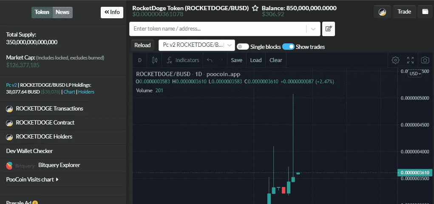Clear the chart drawings
Screen dimensions: 434x204
[x=276, y=60]
